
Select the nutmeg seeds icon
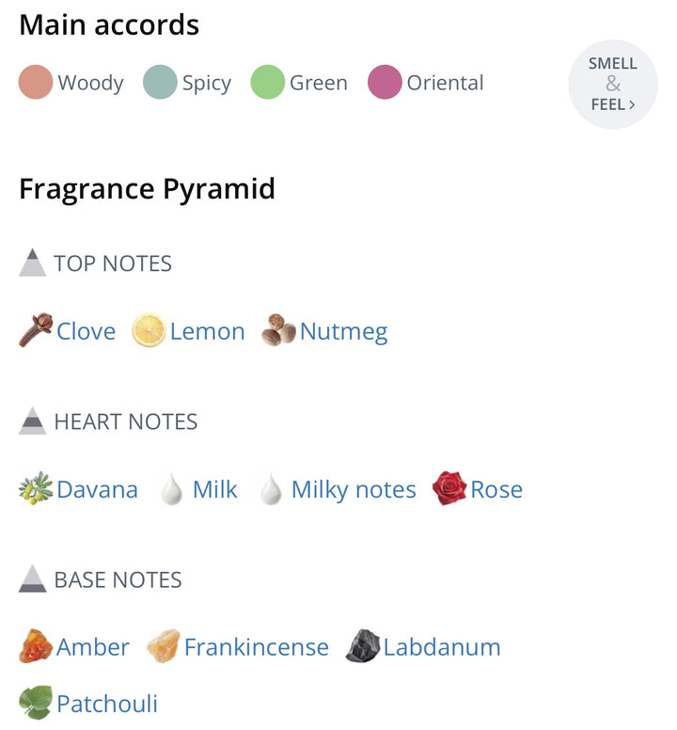tap(278, 330)
